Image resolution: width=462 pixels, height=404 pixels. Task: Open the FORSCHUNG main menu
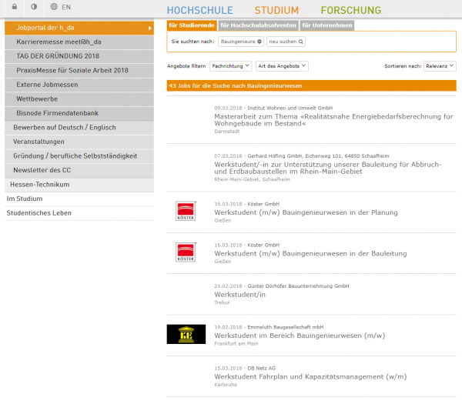pos(351,10)
